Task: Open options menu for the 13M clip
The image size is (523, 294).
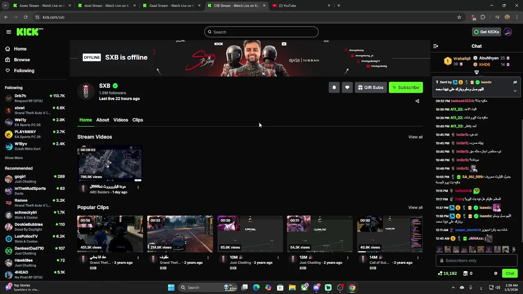Action: [x=348, y=258]
